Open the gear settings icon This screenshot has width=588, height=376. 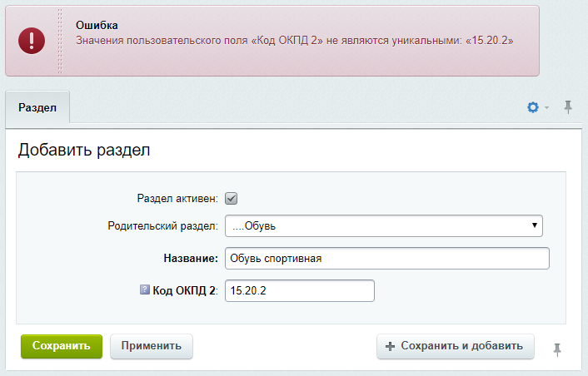pos(533,107)
